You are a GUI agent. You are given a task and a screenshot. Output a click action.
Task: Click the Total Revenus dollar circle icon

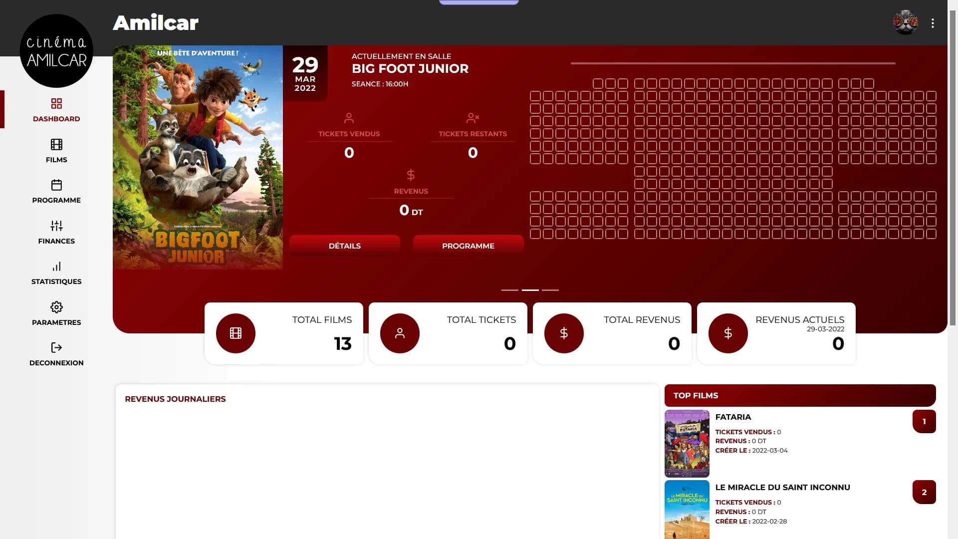[x=564, y=333]
